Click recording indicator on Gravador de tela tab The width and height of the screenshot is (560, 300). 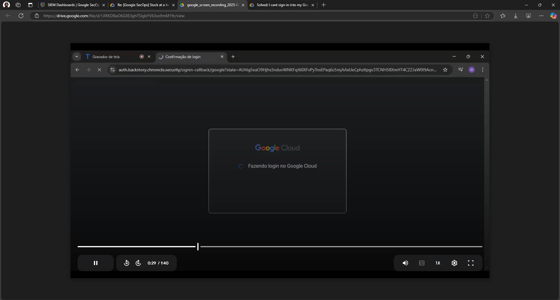142,57
